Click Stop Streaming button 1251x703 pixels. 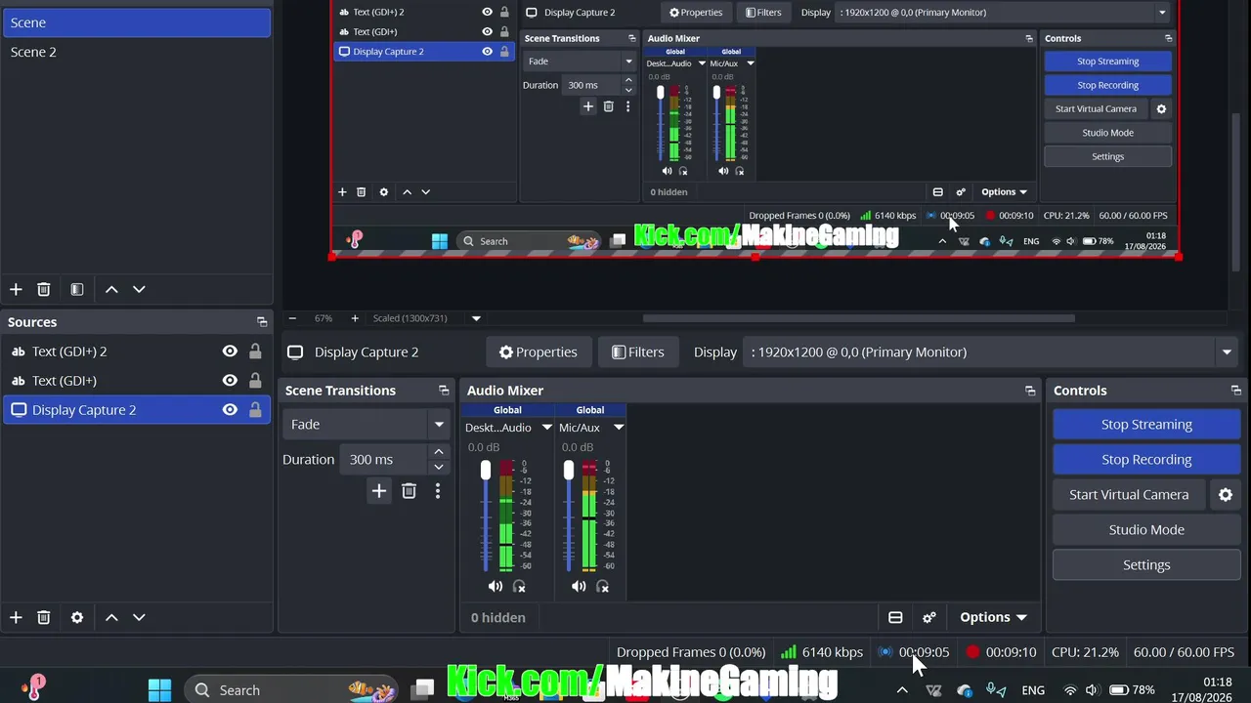pos(1146,425)
